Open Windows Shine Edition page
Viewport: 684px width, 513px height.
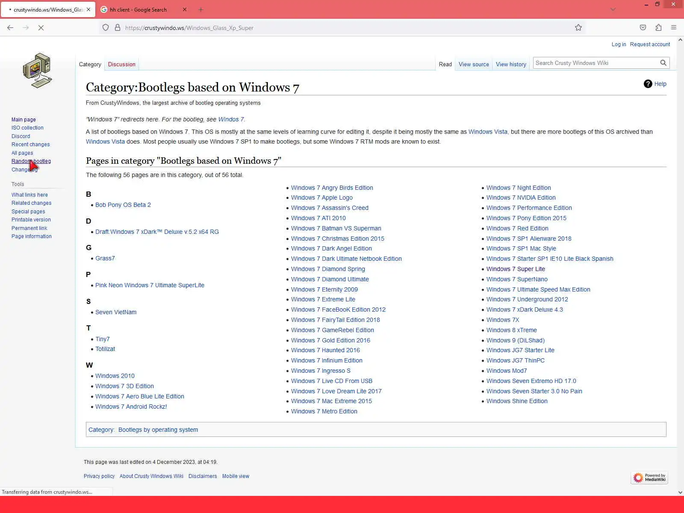(517, 401)
